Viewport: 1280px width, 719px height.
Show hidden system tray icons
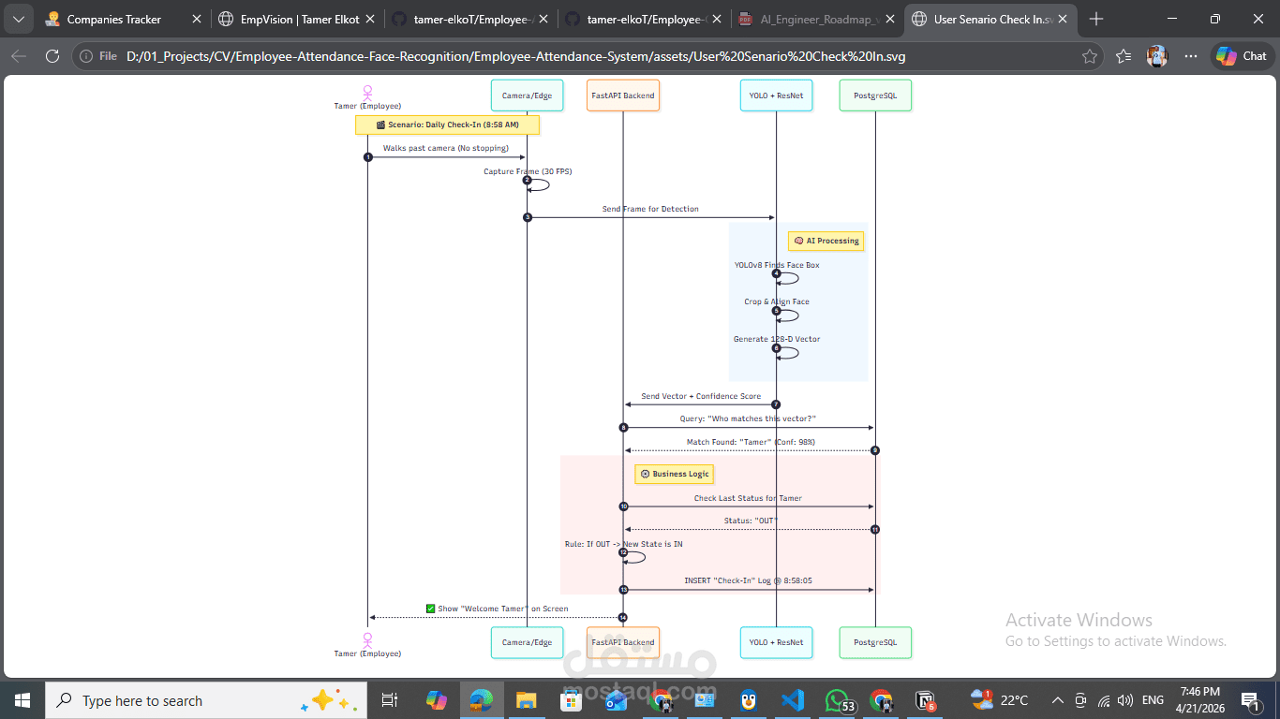[x=1058, y=700]
